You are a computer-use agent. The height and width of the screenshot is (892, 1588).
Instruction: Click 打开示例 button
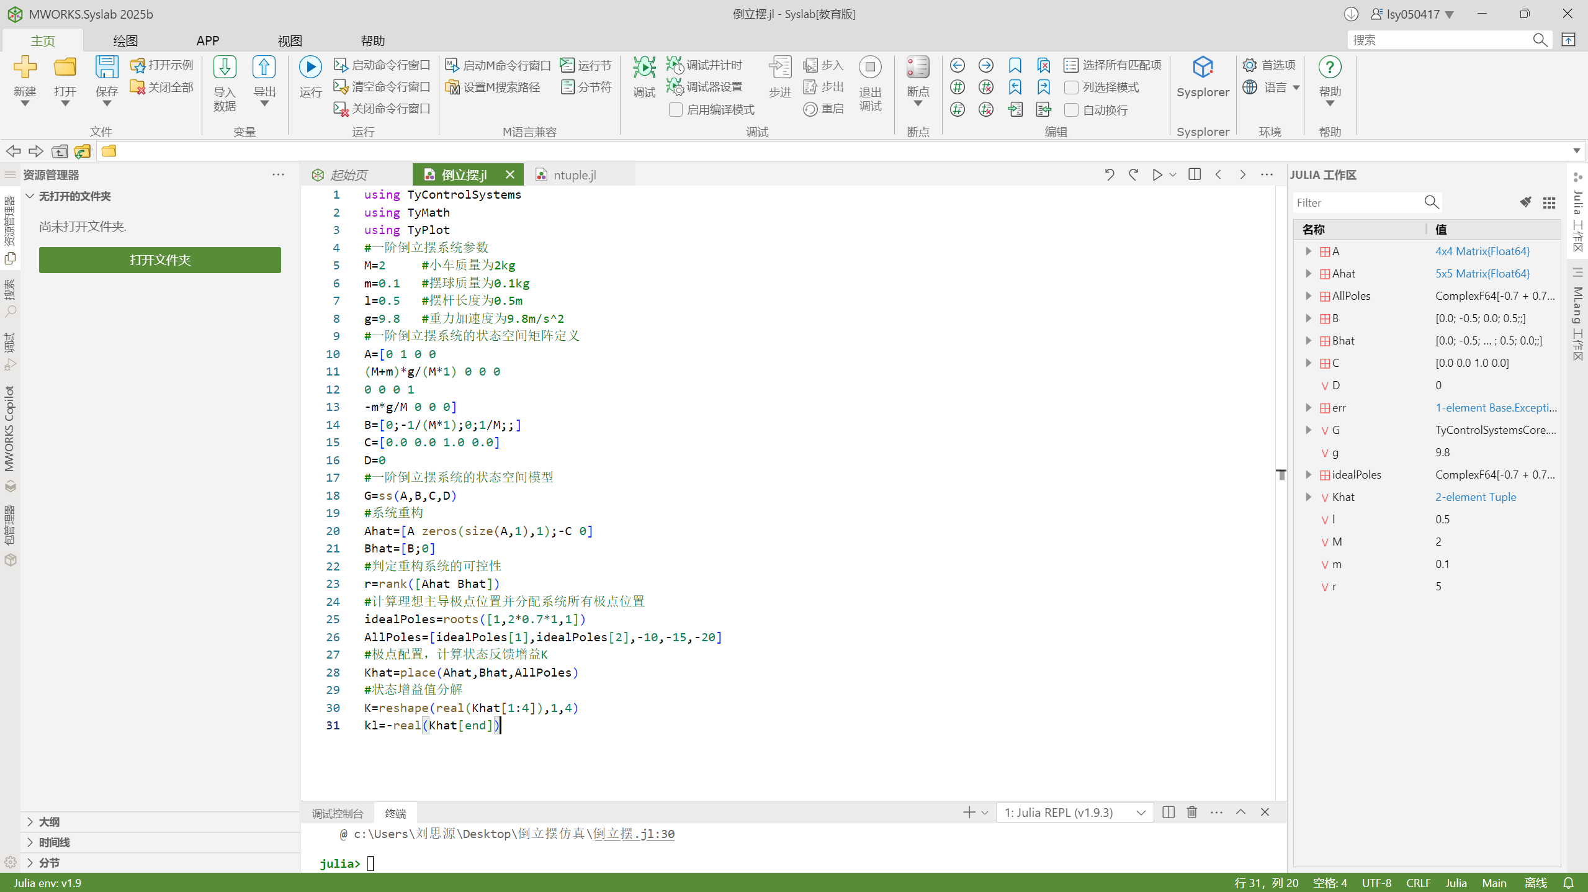(162, 65)
